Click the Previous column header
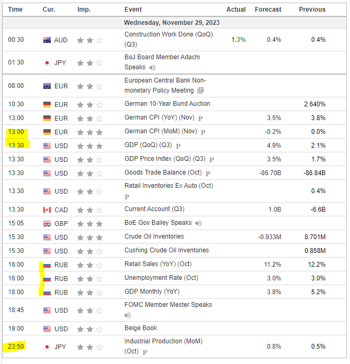Screen dimensions: 350x364 312,10
